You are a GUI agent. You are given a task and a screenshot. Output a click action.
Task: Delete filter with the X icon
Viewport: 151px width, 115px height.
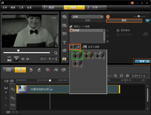point(107,41)
